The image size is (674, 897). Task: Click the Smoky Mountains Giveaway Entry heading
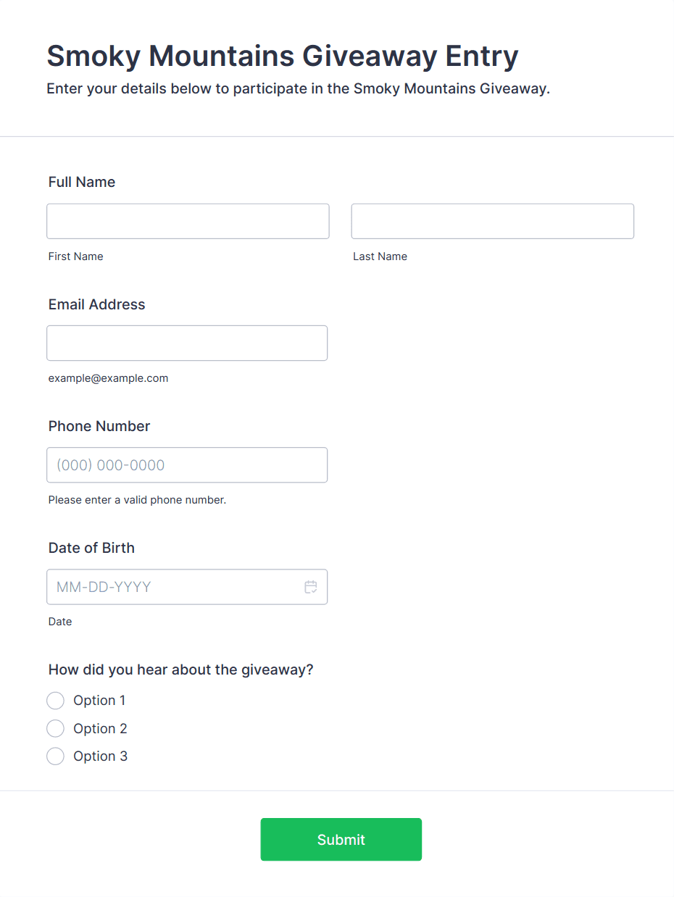click(x=283, y=56)
